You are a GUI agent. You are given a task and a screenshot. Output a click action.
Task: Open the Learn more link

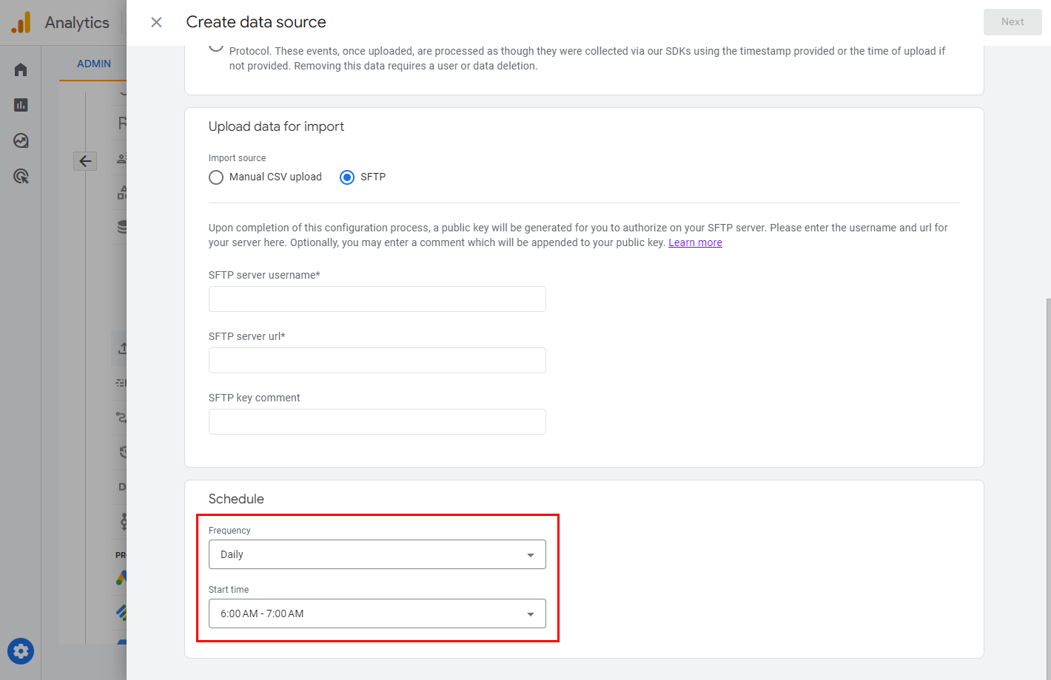695,242
